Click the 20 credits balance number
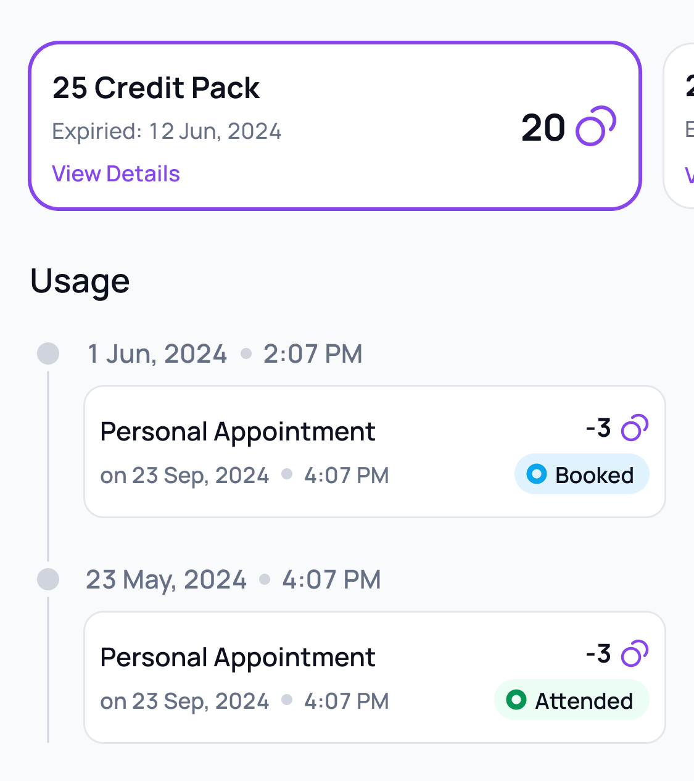This screenshot has width=694, height=781. (x=543, y=128)
